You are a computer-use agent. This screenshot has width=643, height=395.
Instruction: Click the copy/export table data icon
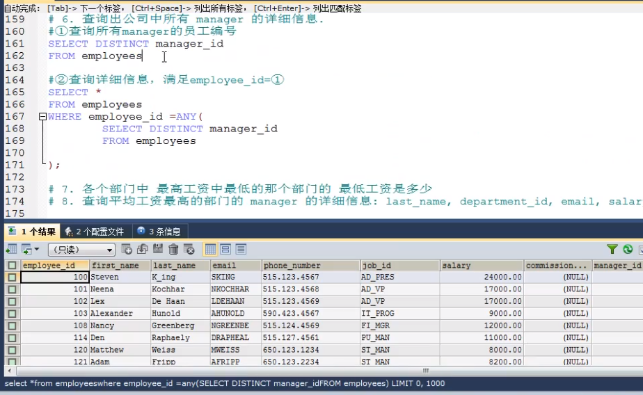[26, 249]
